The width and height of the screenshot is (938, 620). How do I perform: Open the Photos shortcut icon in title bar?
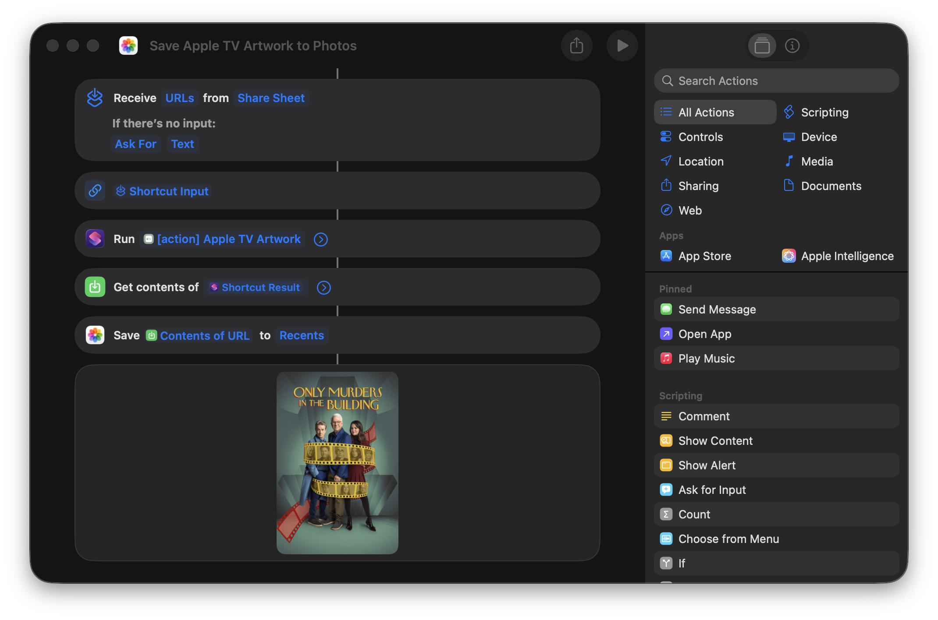[128, 46]
